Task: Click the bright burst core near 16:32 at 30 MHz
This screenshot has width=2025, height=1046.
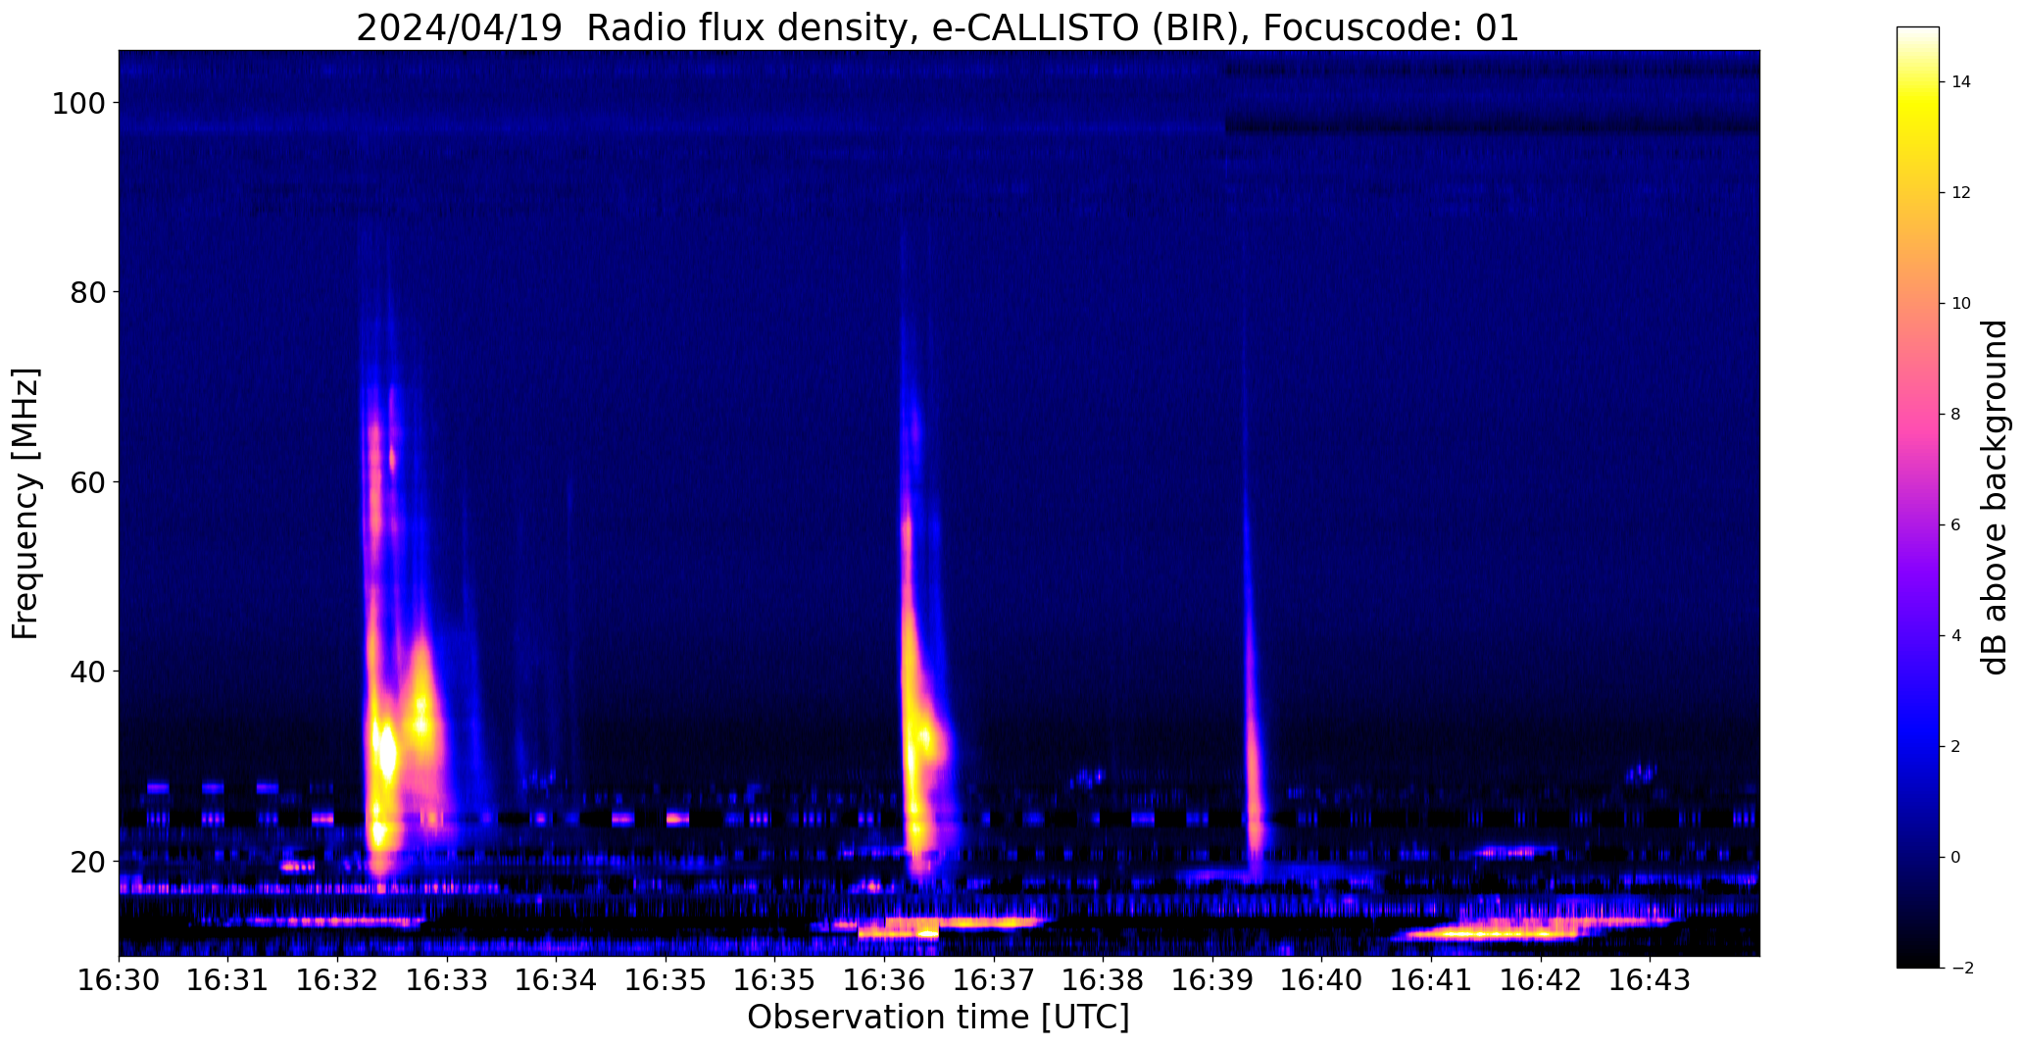Action: (x=386, y=753)
